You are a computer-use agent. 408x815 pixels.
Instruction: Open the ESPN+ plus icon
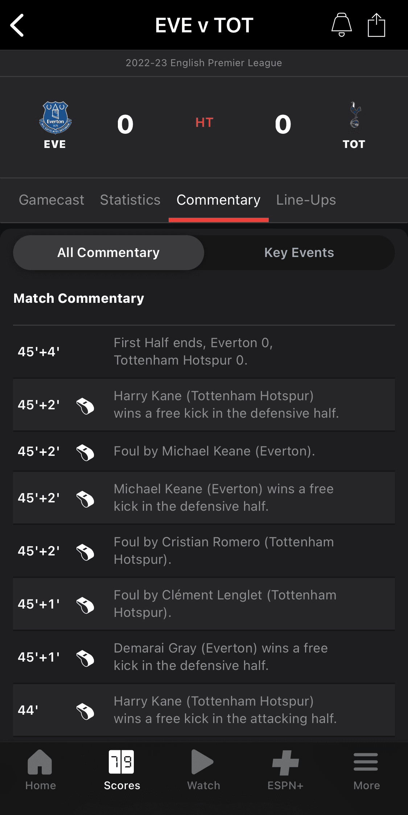[285, 763]
